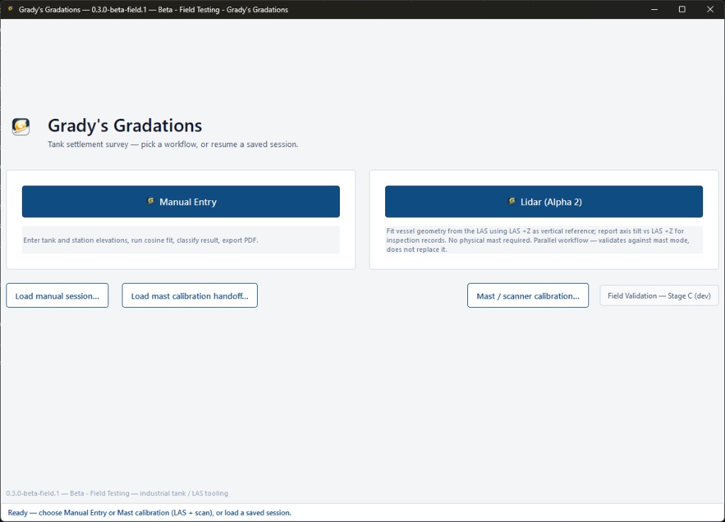The width and height of the screenshot is (725, 522).
Task: Click the title bar app icon
Action: [x=10, y=9]
